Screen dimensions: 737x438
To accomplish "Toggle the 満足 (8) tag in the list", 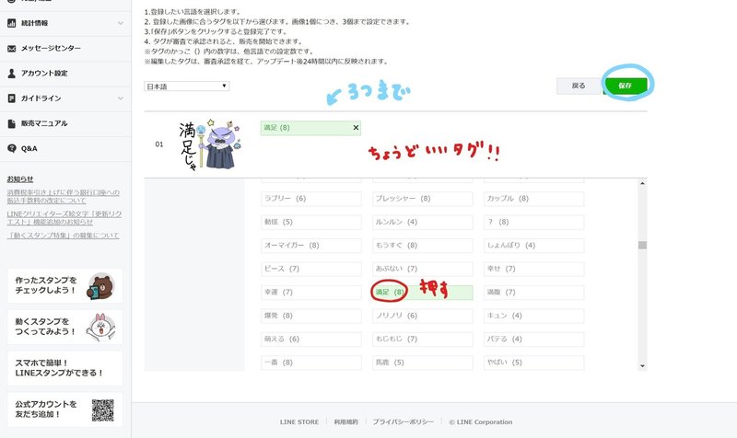I will (x=423, y=293).
